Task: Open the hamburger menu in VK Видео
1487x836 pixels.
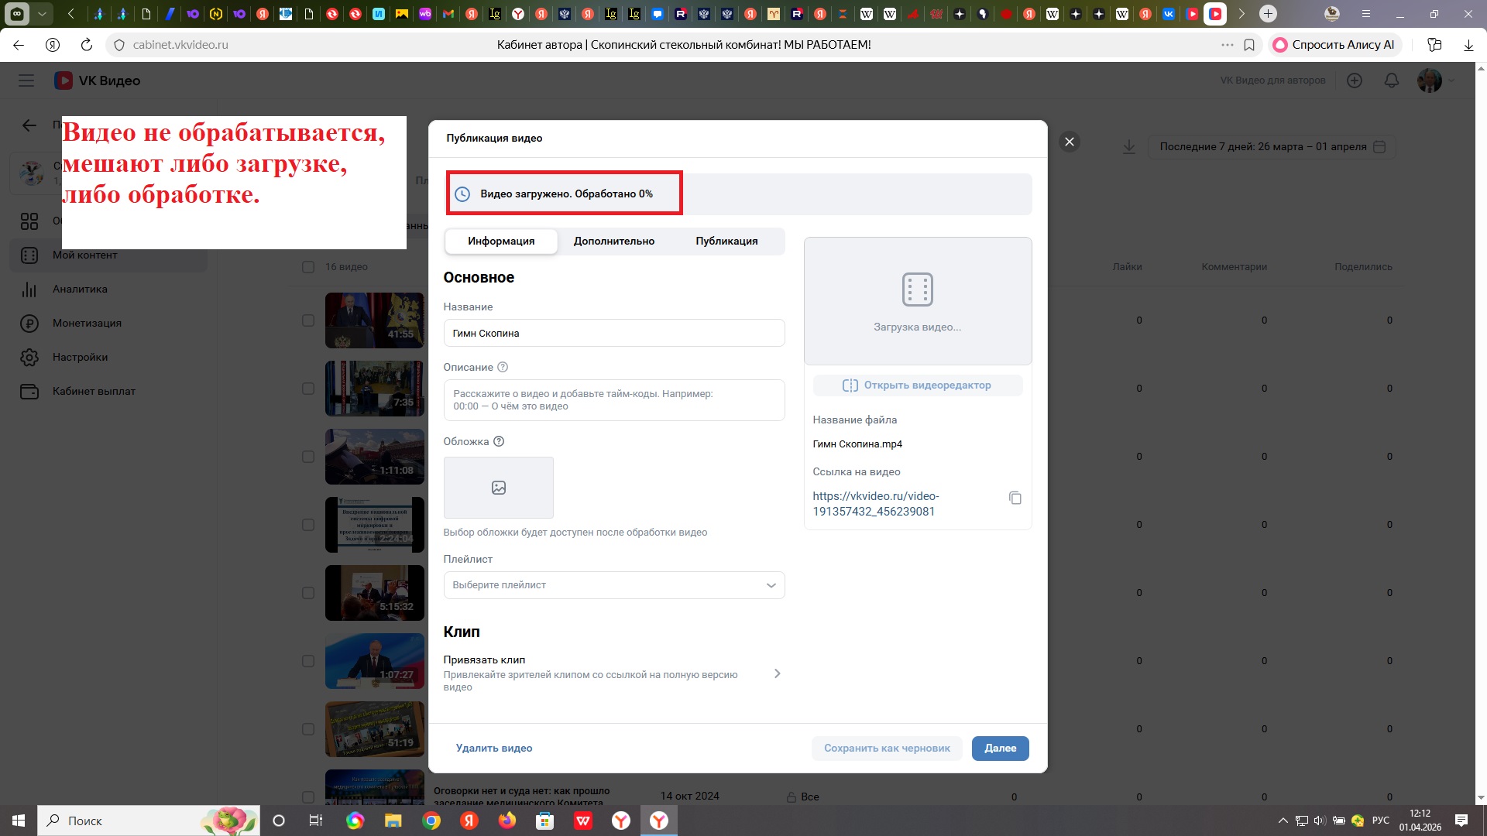Action: tap(26, 81)
